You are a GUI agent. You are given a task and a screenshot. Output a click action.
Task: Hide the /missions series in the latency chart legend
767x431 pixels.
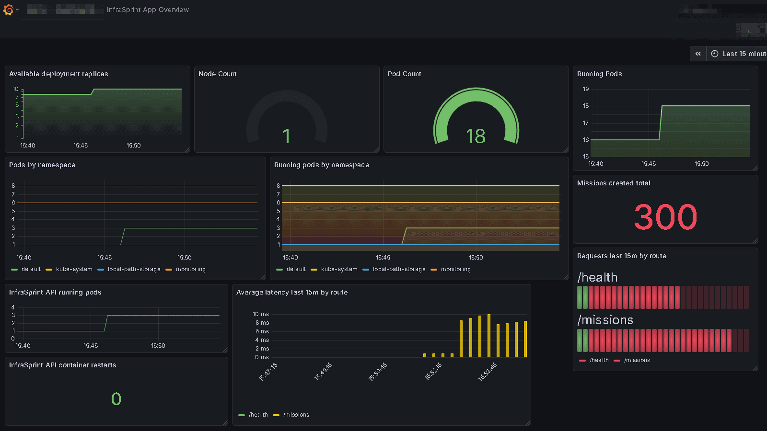(296, 415)
